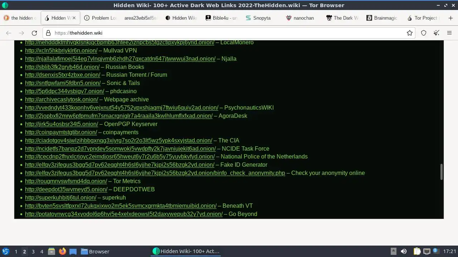Viewport: 458px width, 257px height.
Task: Open the Go Beyond onion link
Action: click(x=124, y=214)
